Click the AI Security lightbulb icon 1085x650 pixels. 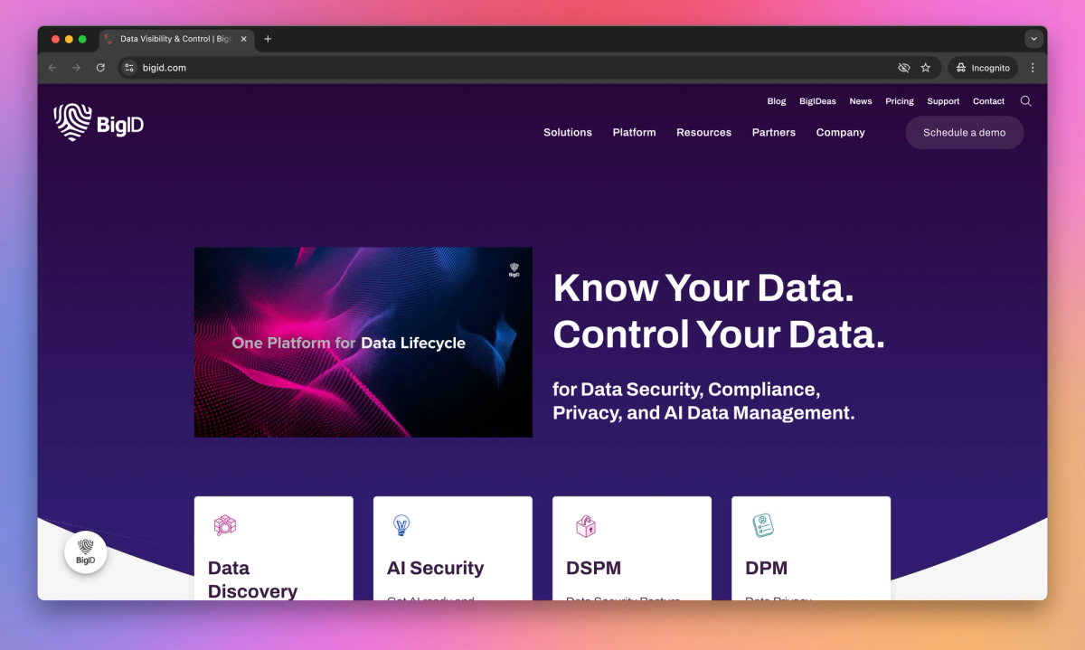coord(401,525)
